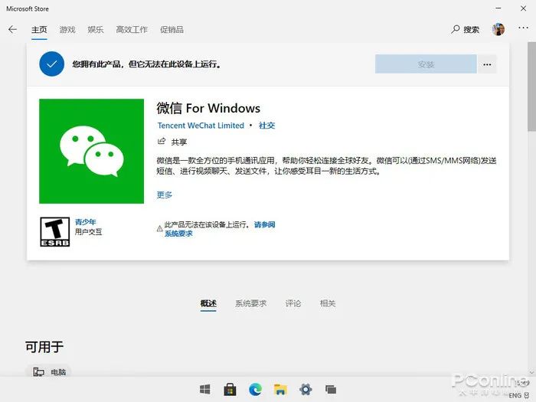Viewport: 536px width, 402px height.
Task: Minimize the Microsoft Store window
Action: tap(498, 8)
